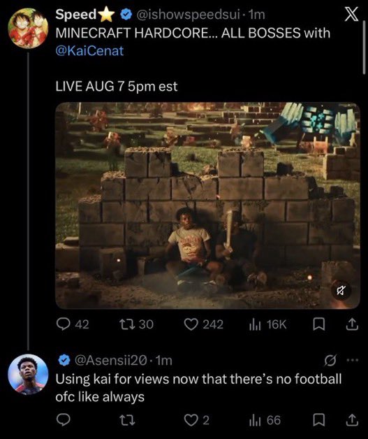Viewport: 368px width, 439px height.
Task: Open Speed's profile avatar
Action: pyautogui.click(x=28, y=28)
